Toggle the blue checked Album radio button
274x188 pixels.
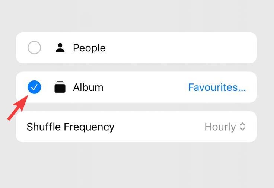click(34, 87)
